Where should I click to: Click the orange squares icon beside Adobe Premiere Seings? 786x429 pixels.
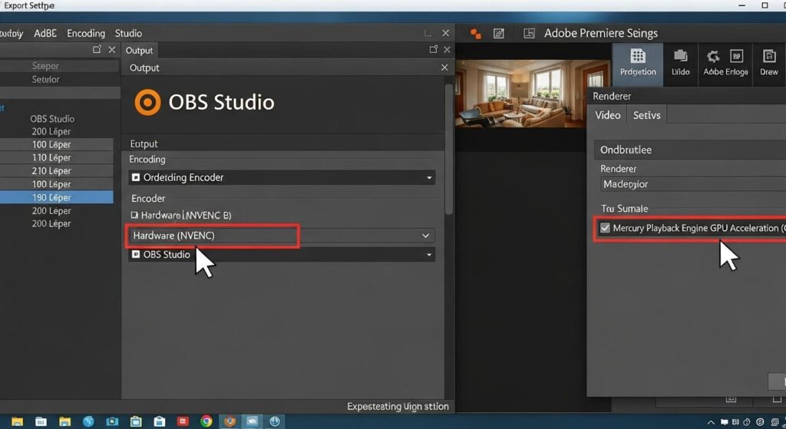[x=476, y=34]
